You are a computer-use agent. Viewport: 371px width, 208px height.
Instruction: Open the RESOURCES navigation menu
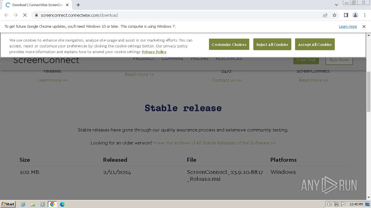229,59
